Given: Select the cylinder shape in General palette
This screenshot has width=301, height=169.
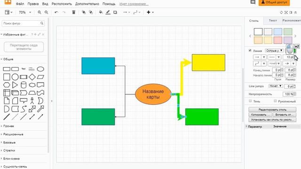Looking at the screenshot, I should [x=24, y=85].
